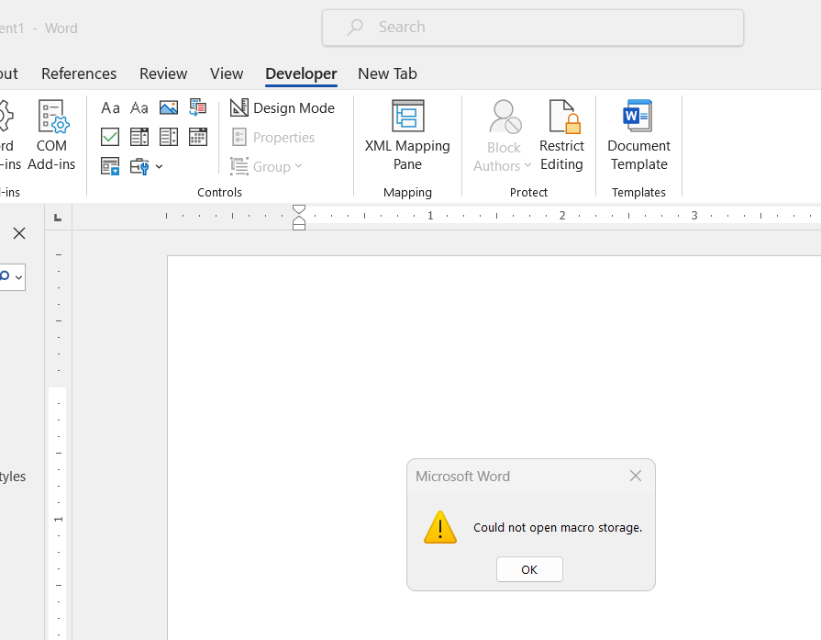The width and height of the screenshot is (821, 640).
Task: Insert Date Picker Content Control
Action: pyautogui.click(x=198, y=138)
